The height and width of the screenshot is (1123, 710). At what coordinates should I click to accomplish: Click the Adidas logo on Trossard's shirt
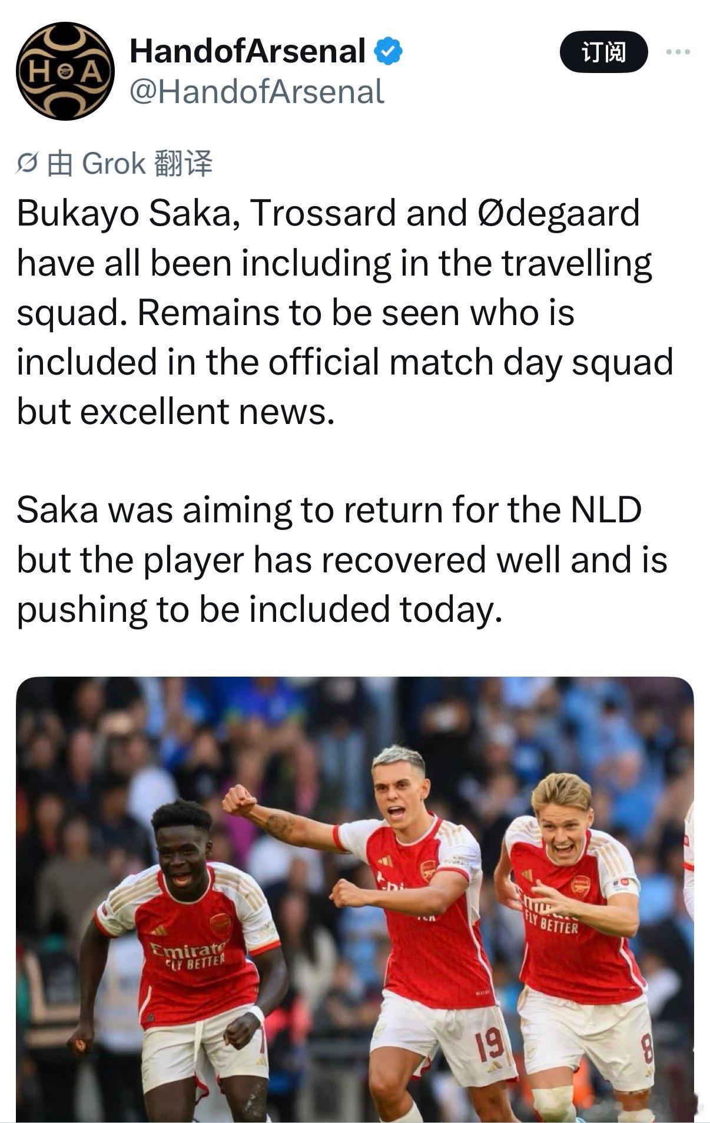click(x=385, y=862)
